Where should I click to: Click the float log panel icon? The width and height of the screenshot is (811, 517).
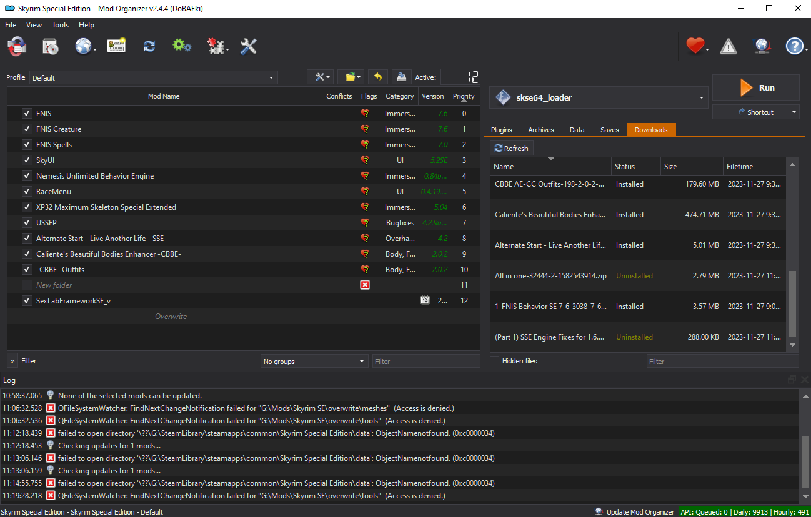[792, 380]
